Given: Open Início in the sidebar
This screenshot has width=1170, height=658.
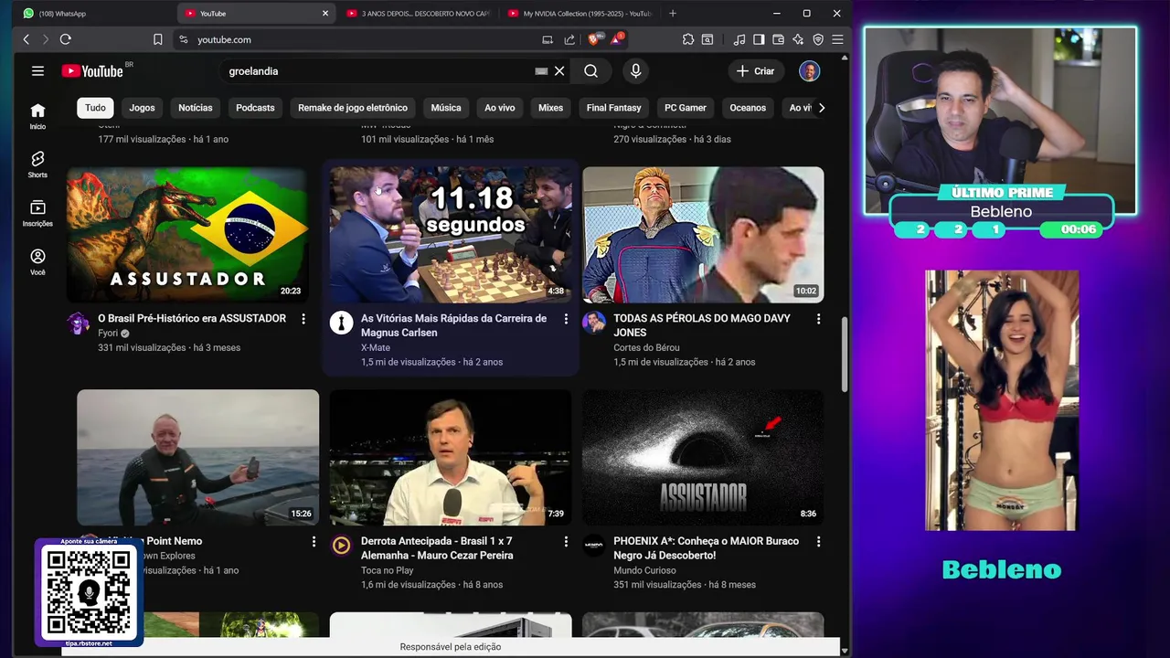Looking at the screenshot, I should 37,116.
